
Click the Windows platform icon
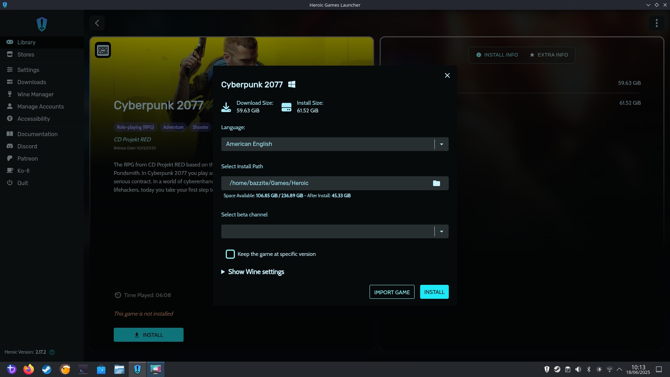(292, 84)
